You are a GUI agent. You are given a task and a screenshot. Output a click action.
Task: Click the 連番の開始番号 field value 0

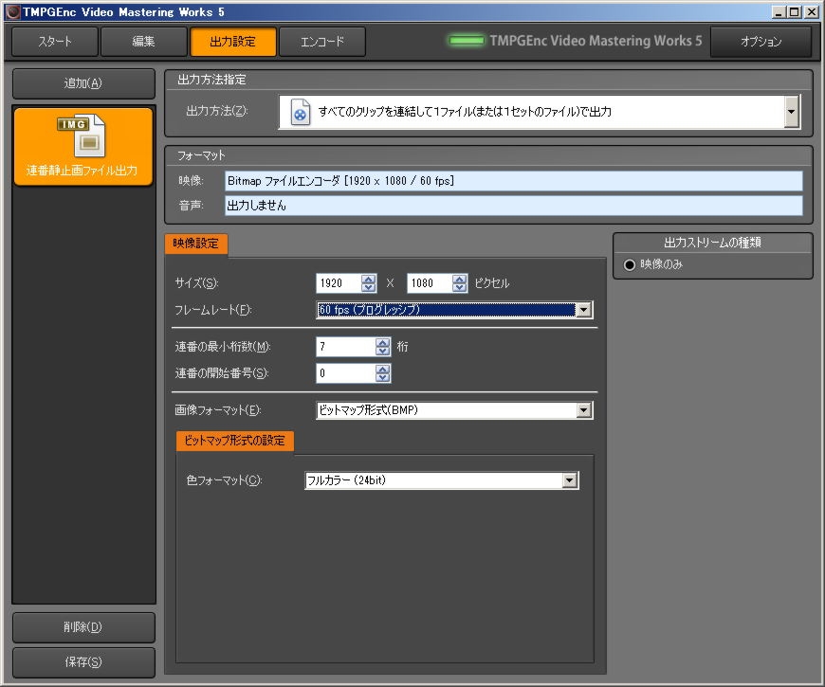coord(346,373)
